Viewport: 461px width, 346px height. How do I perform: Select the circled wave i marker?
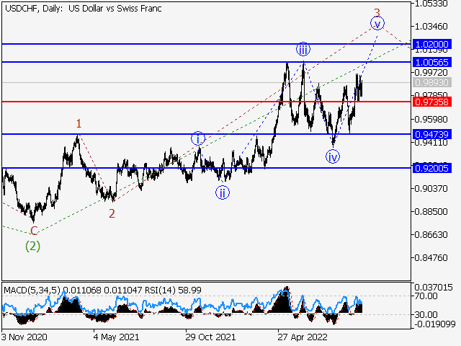[198, 138]
